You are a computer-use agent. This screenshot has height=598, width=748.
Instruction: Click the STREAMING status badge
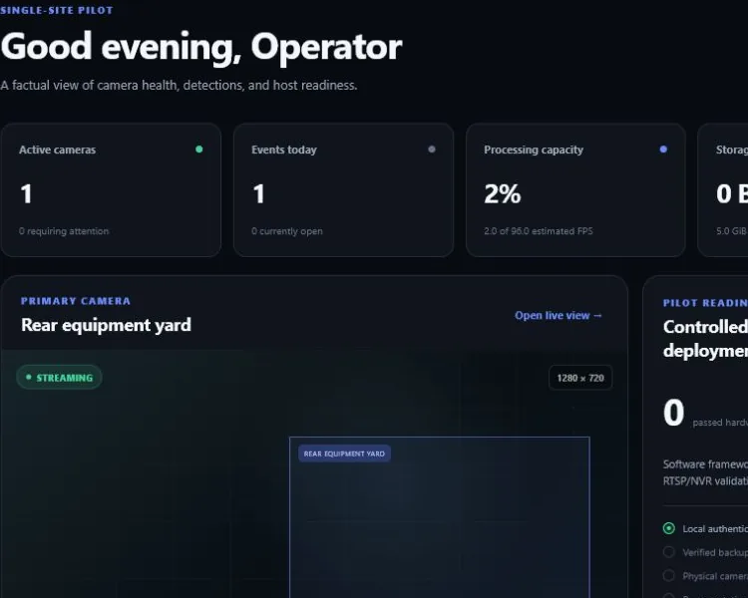coord(59,377)
